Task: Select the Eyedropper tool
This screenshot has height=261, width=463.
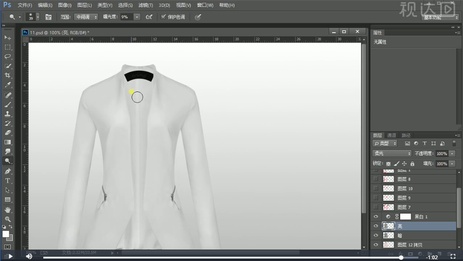Action: click(8, 85)
